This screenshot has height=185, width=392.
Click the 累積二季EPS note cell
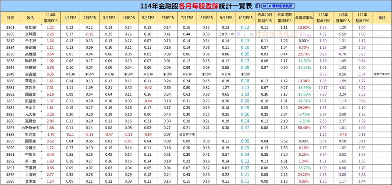(381, 74)
